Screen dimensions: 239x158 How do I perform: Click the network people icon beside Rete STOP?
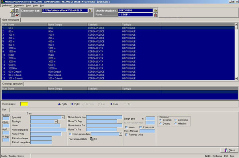pyautogui.click(x=155, y=15)
